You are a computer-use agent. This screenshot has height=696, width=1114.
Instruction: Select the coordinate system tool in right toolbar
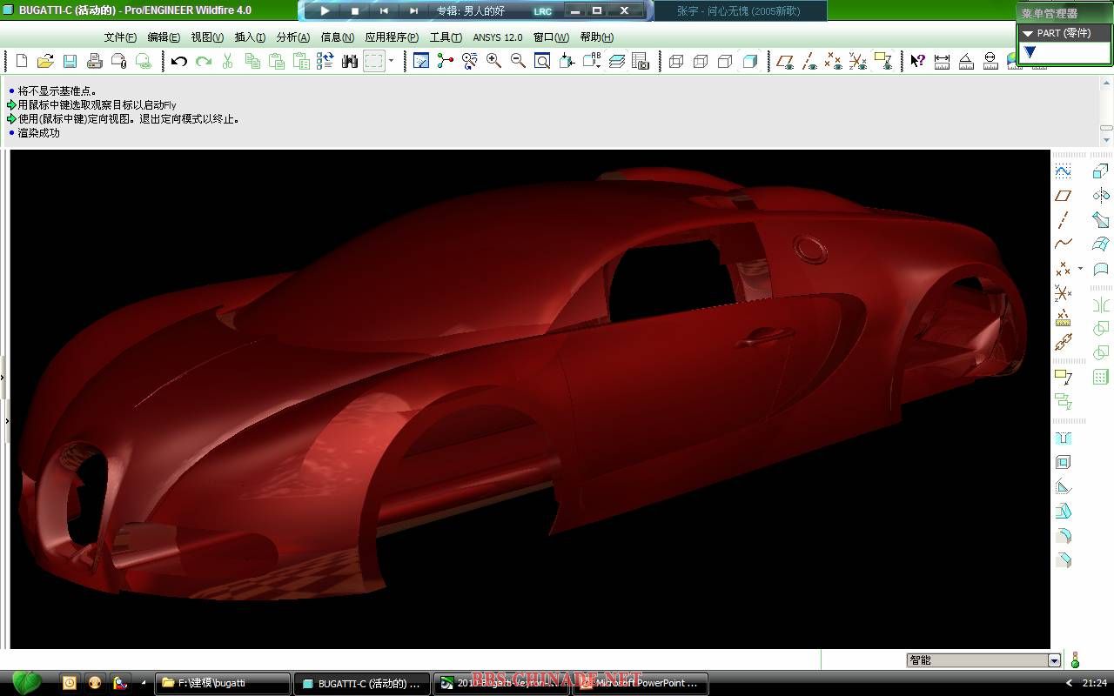pos(1063,293)
